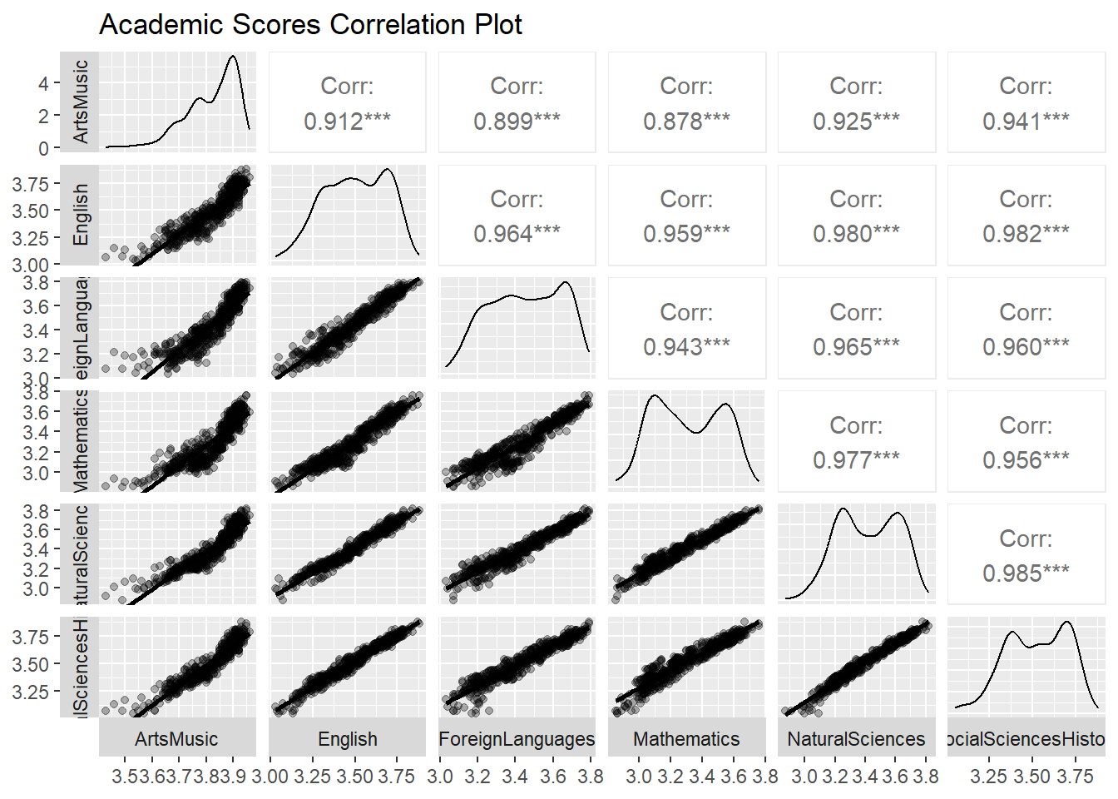The image size is (1118, 799).
Task: Select the 0.985 correlation value cell
Action: tap(1026, 555)
